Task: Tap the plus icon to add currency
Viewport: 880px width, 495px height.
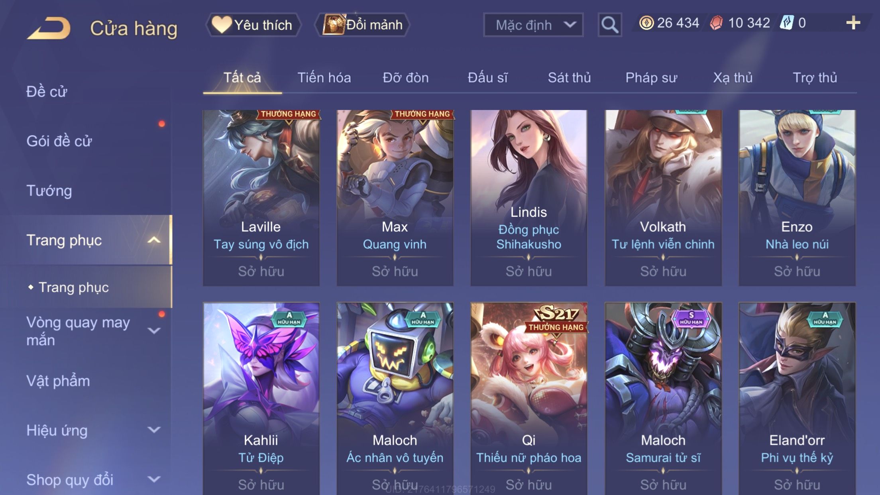Action: [x=853, y=23]
